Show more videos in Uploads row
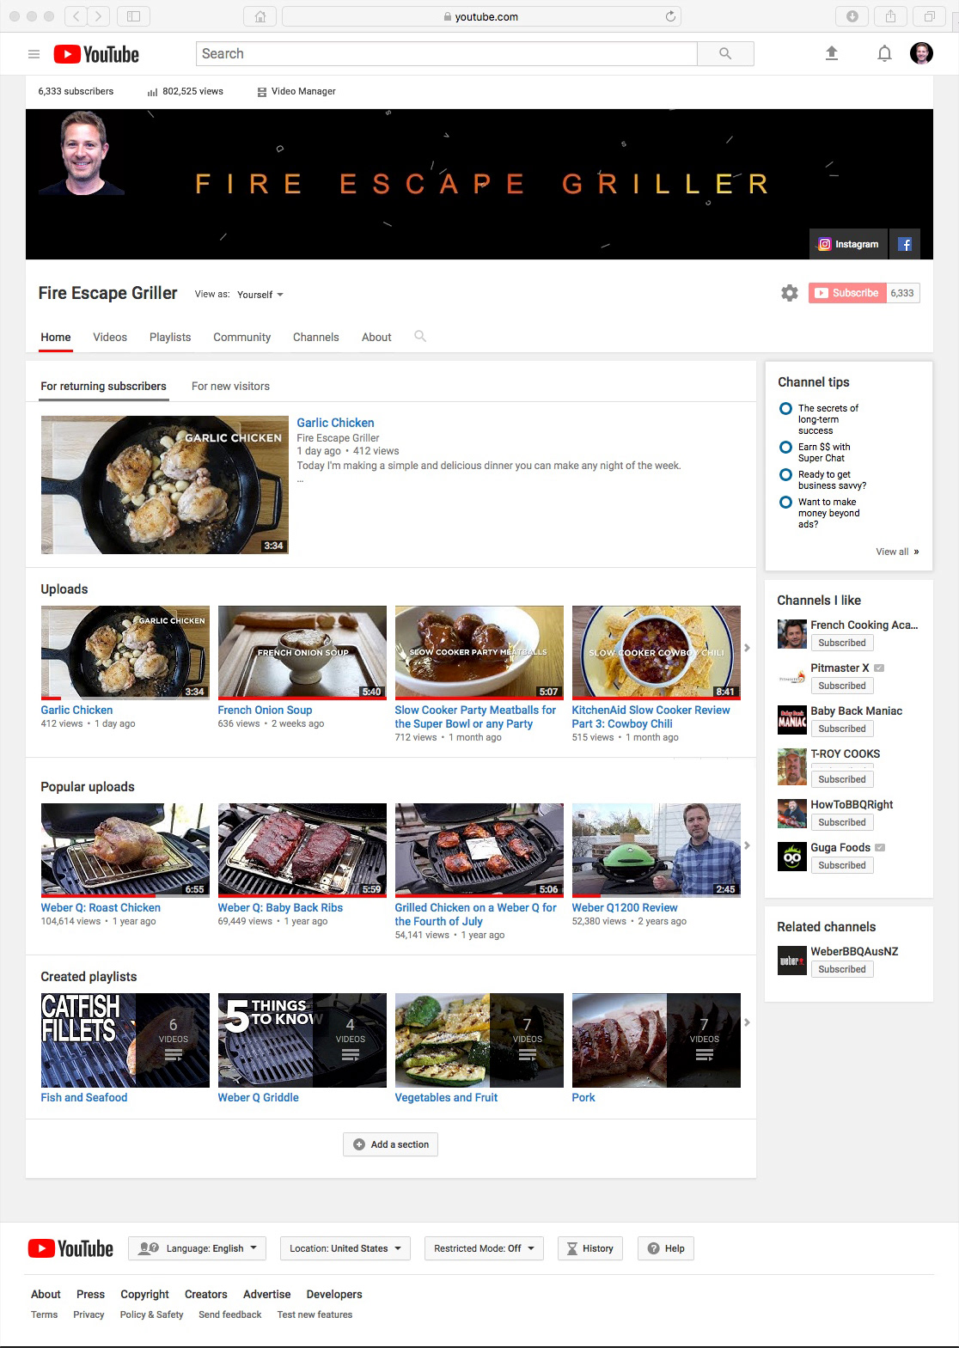The image size is (959, 1348). coord(747,648)
